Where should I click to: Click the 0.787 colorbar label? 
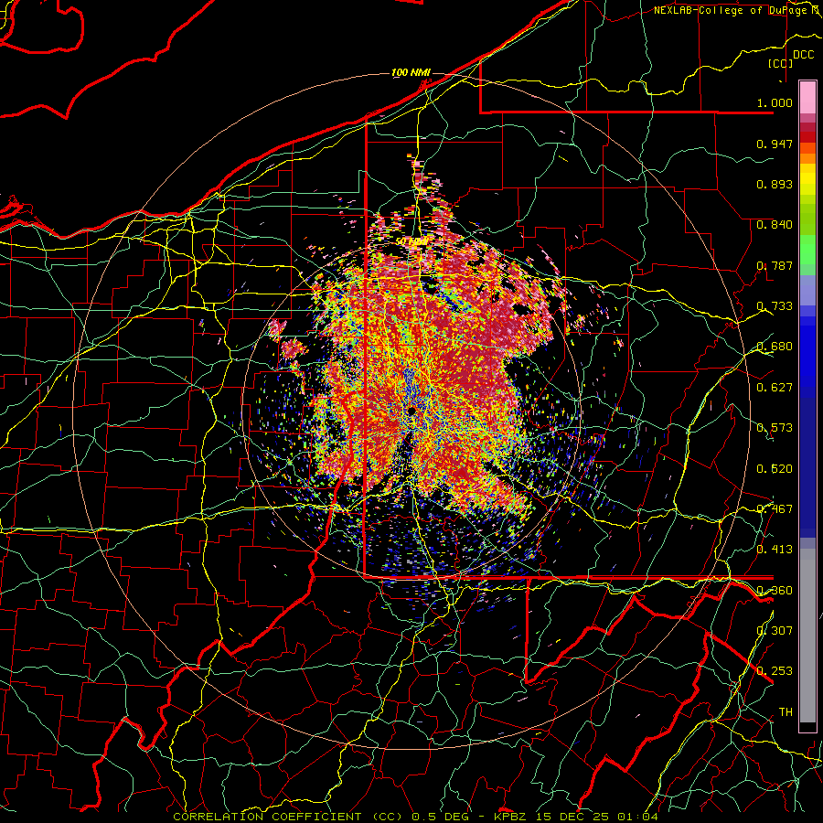click(x=775, y=265)
